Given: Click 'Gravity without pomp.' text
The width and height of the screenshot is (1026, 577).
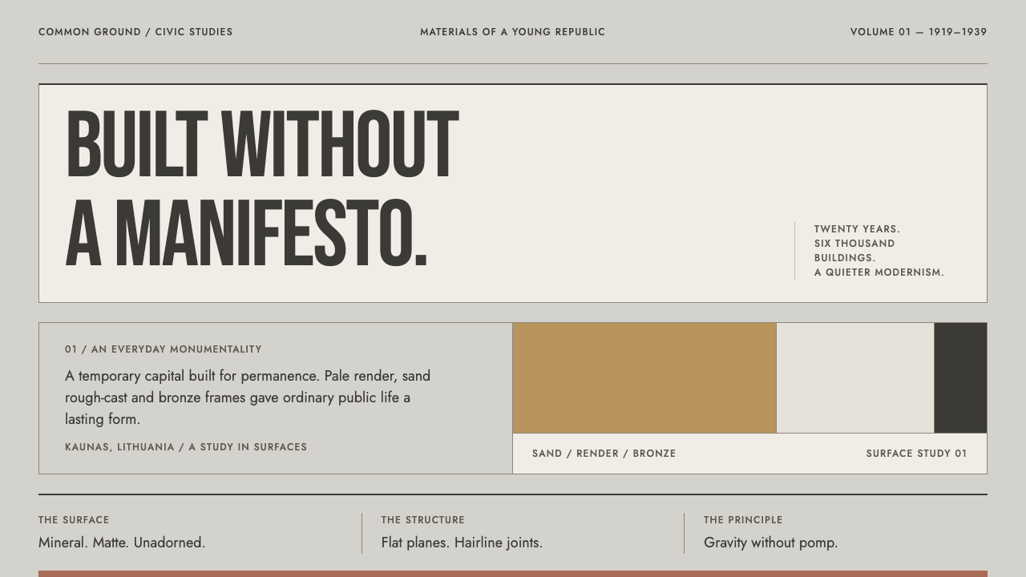Looking at the screenshot, I should 770,543.
